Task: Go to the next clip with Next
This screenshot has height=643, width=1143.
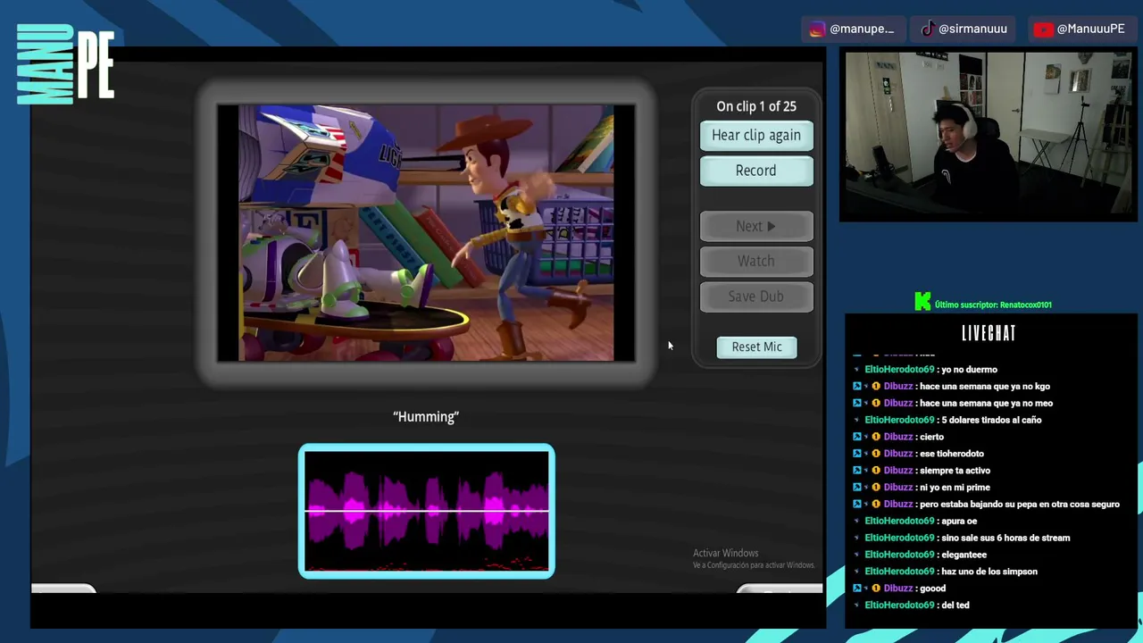Action: click(756, 226)
